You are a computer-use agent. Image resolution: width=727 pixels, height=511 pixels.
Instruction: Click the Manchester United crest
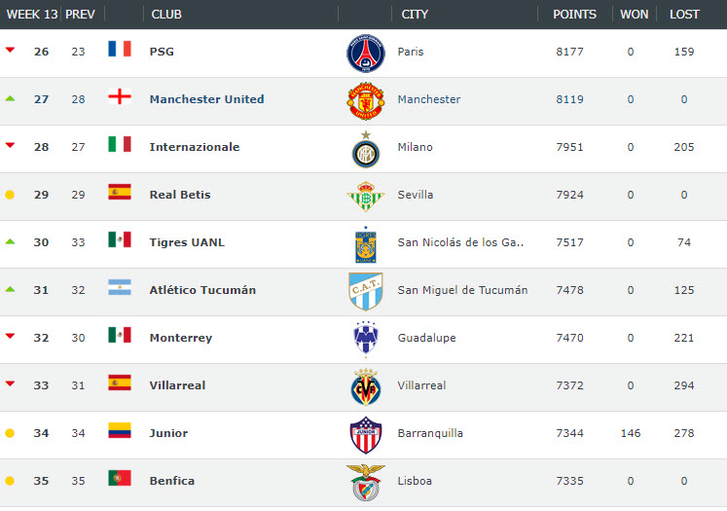[x=365, y=101]
